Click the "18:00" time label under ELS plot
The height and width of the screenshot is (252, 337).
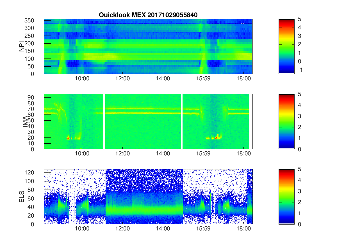[244, 229]
